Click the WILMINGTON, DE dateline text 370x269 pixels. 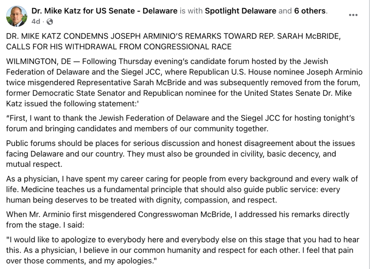pos(38,62)
